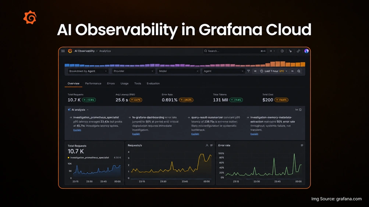Switch to the Overview tab
Image resolution: width=369 pixels, height=207 pixels.
[74, 84]
